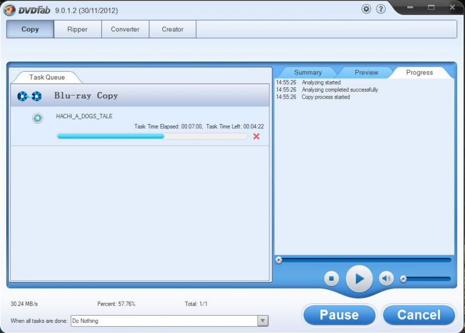Open the settings gear icon
The width and height of the screenshot is (465, 333).
366,9
